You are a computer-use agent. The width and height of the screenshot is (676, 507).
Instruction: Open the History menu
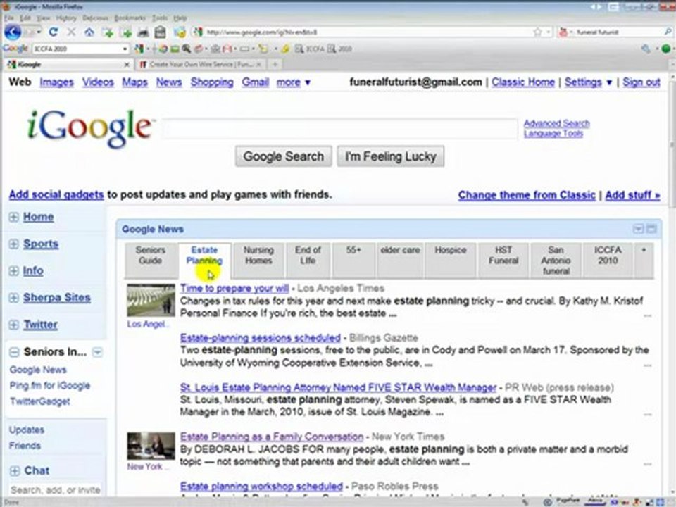(x=66, y=18)
